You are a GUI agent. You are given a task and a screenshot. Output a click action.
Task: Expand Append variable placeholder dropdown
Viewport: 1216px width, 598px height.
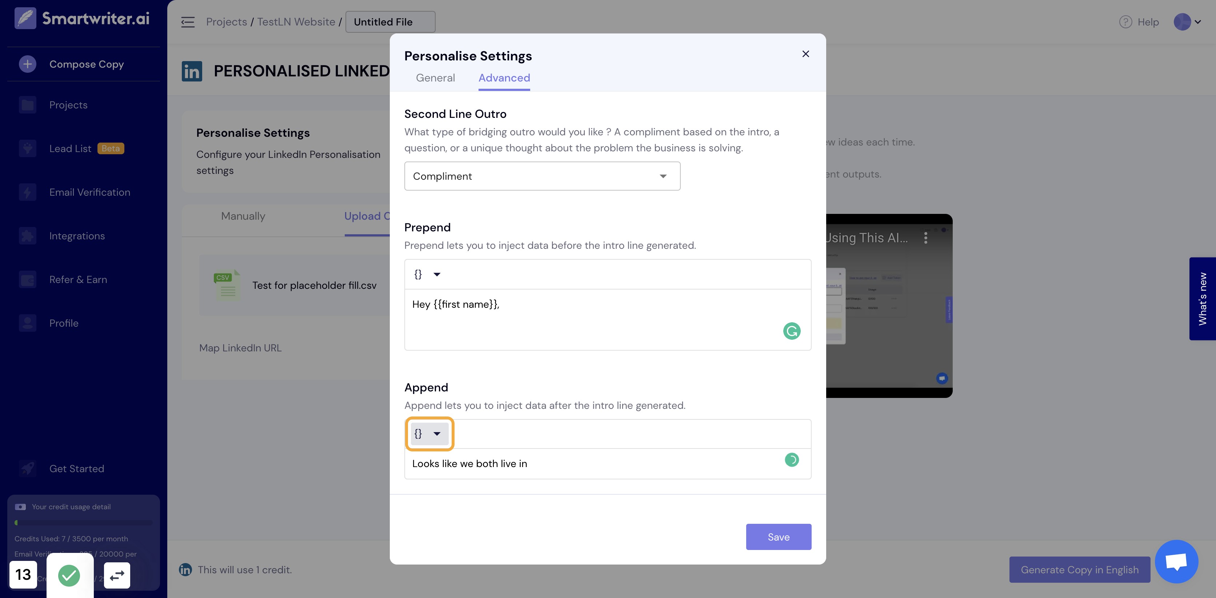tap(429, 434)
